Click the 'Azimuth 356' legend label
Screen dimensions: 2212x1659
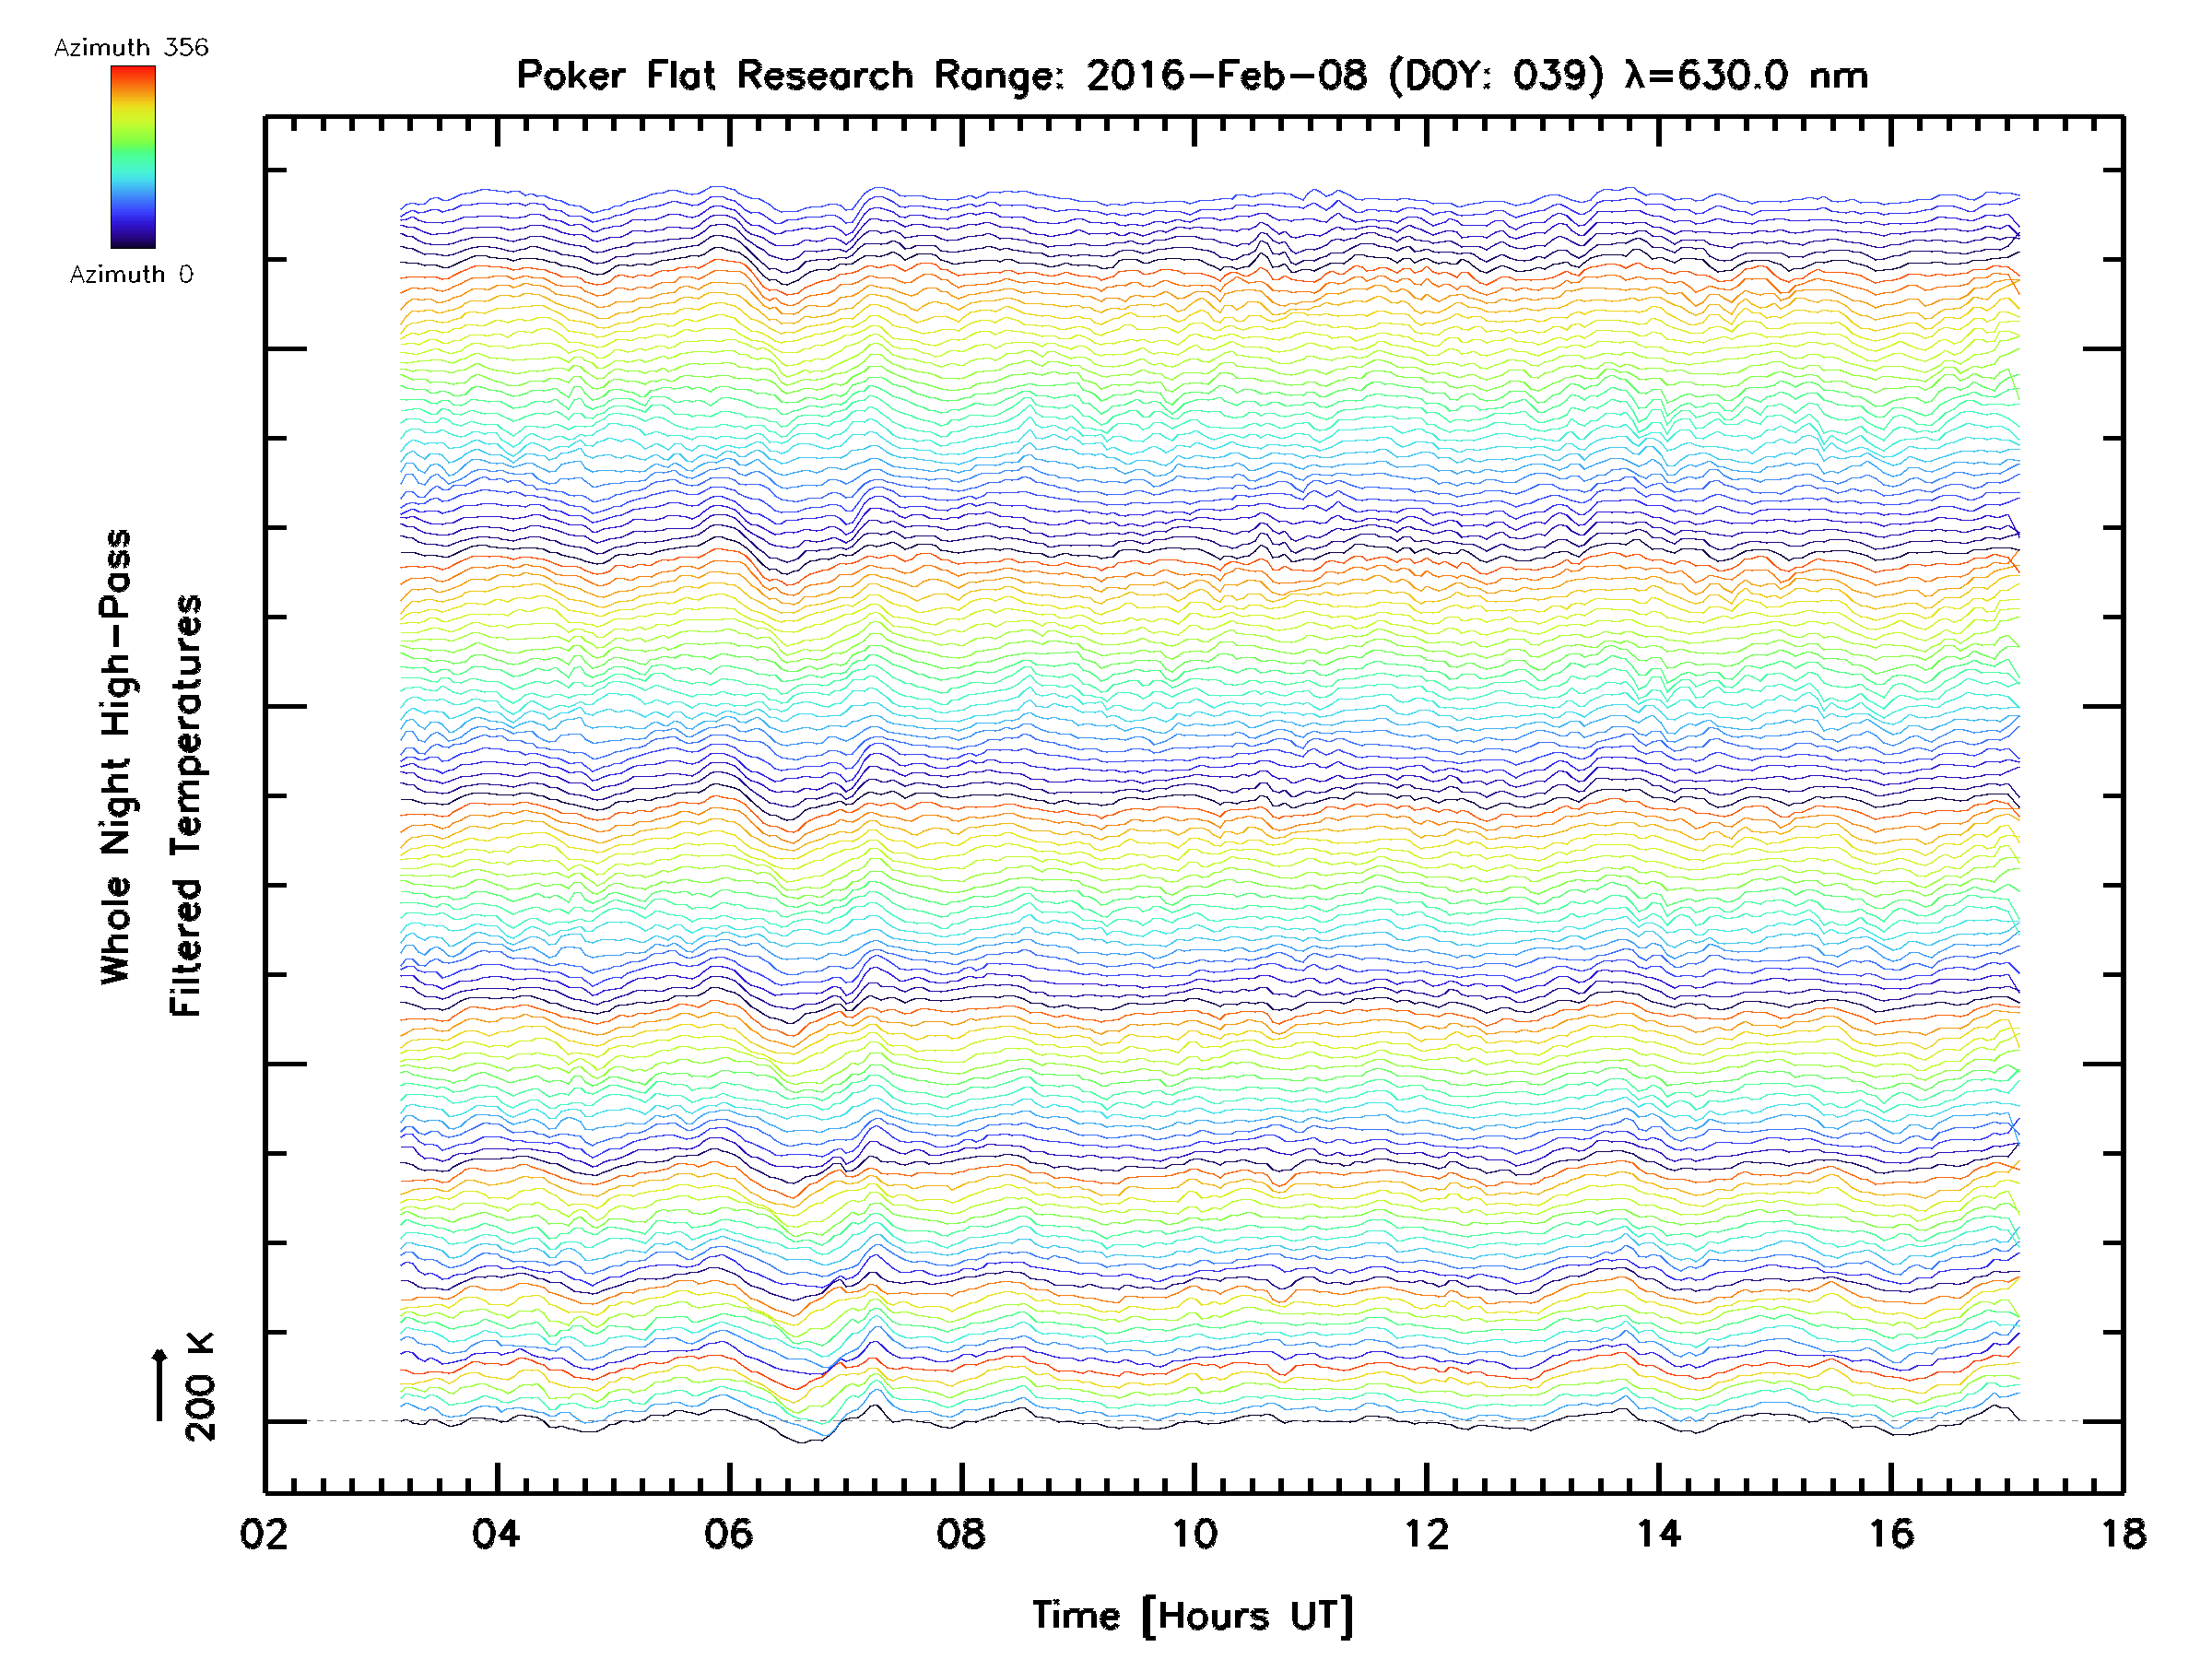click(x=131, y=47)
